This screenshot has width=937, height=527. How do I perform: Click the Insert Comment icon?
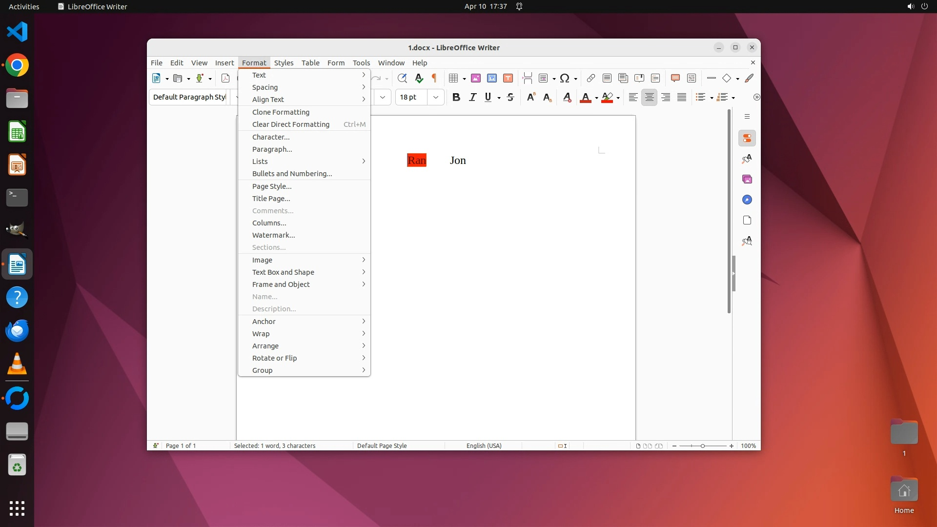tap(675, 78)
